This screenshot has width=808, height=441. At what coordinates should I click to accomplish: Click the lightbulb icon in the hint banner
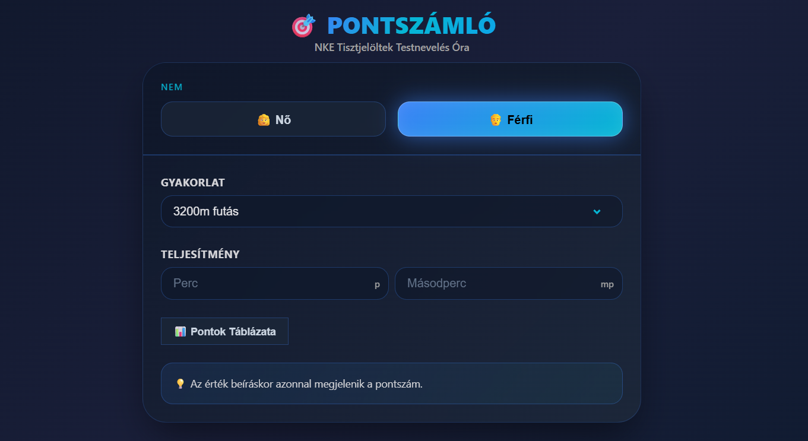click(179, 383)
